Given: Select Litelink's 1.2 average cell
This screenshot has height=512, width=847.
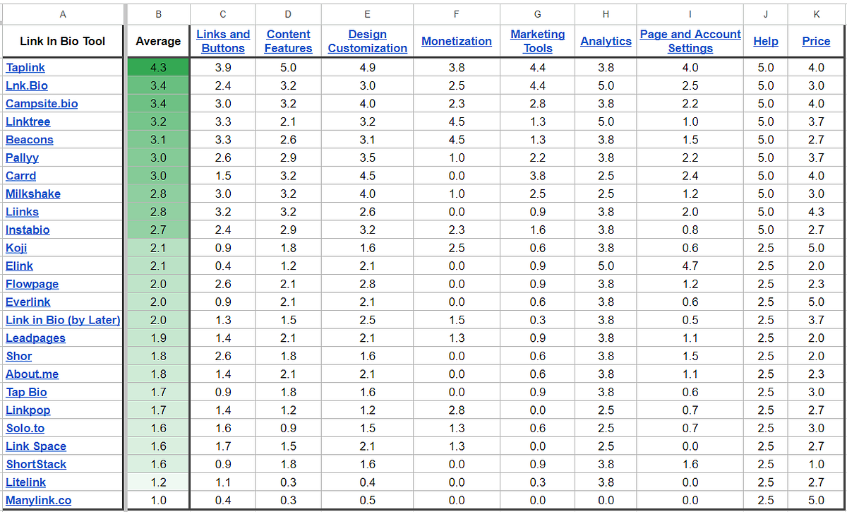Looking at the screenshot, I should point(158,482).
